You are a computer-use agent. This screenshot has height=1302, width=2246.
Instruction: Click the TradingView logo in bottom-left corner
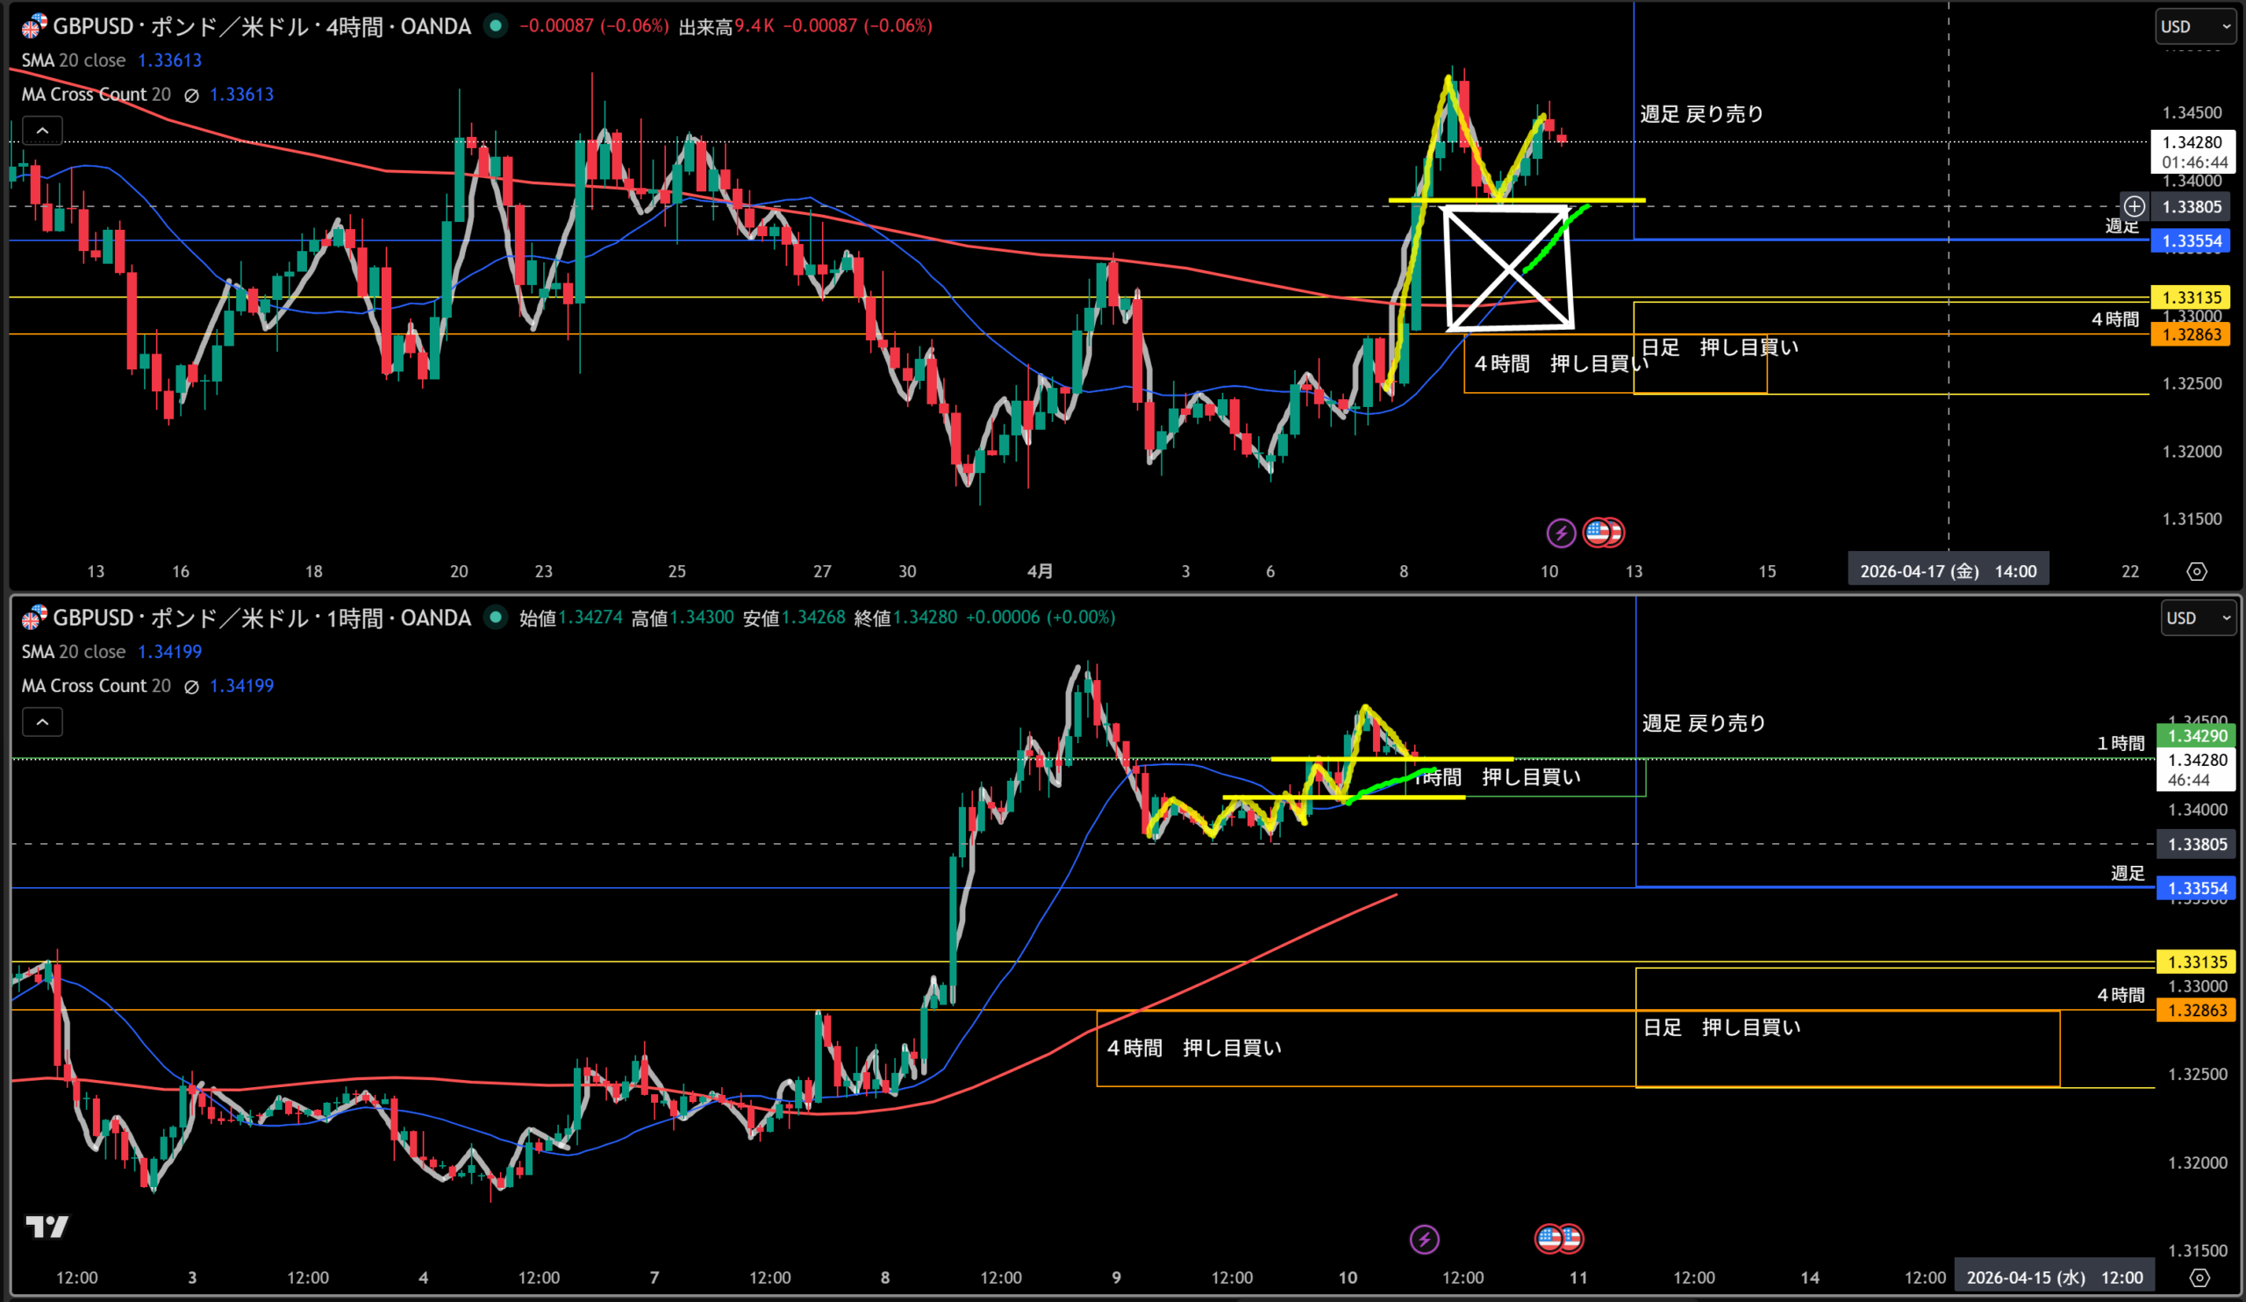coord(46,1227)
